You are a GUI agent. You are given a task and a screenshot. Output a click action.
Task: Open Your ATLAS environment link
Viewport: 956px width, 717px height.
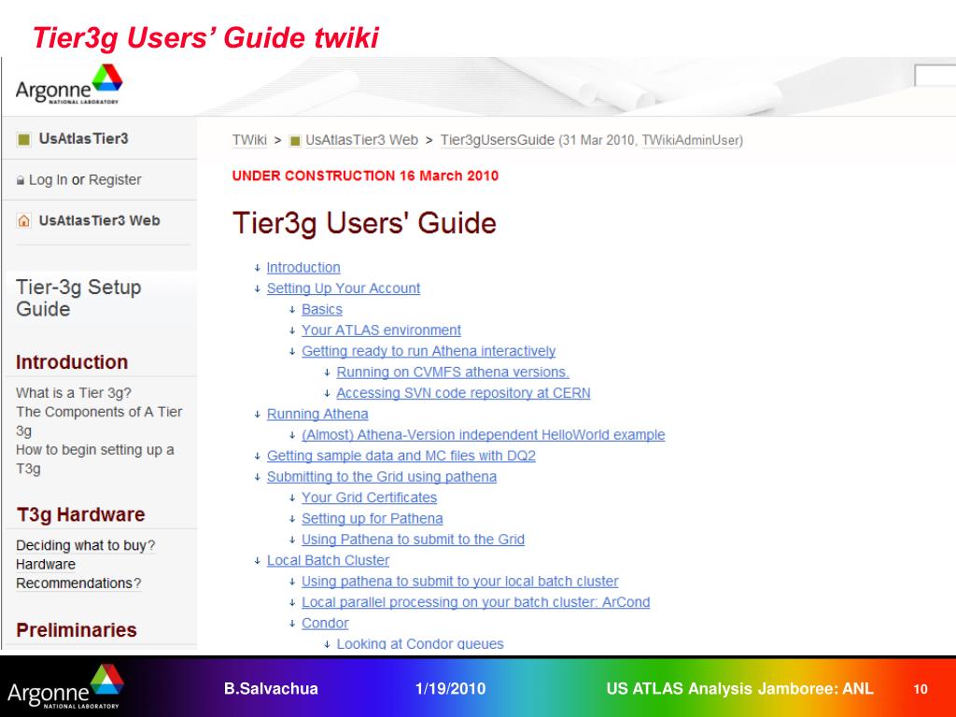click(x=381, y=330)
